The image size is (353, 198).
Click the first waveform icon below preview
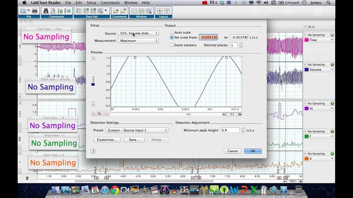click(x=94, y=113)
